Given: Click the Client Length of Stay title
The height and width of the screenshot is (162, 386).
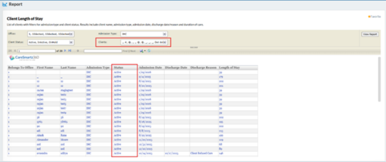Looking at the screenshot, I should (25, 19).
